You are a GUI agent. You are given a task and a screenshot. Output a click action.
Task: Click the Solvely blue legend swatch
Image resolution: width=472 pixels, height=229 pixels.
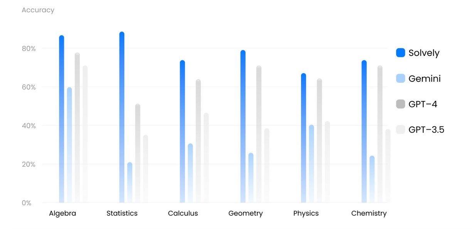(401, 53)
